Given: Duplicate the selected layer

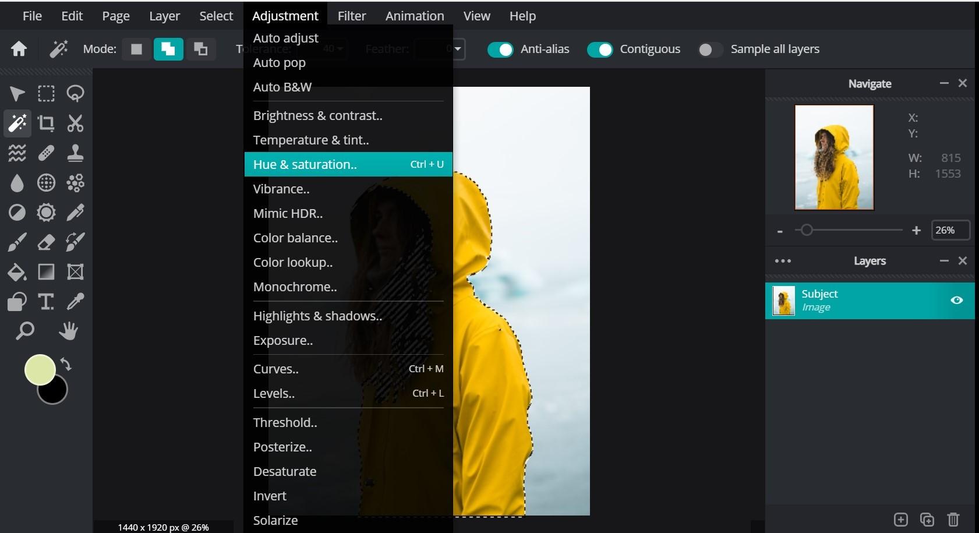Looking at the screenshot, I should [927, 520].
